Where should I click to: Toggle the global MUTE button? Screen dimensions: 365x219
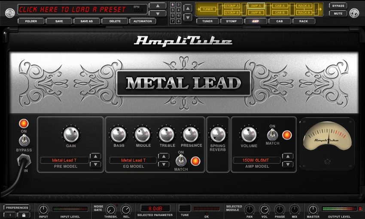(338, 13)
